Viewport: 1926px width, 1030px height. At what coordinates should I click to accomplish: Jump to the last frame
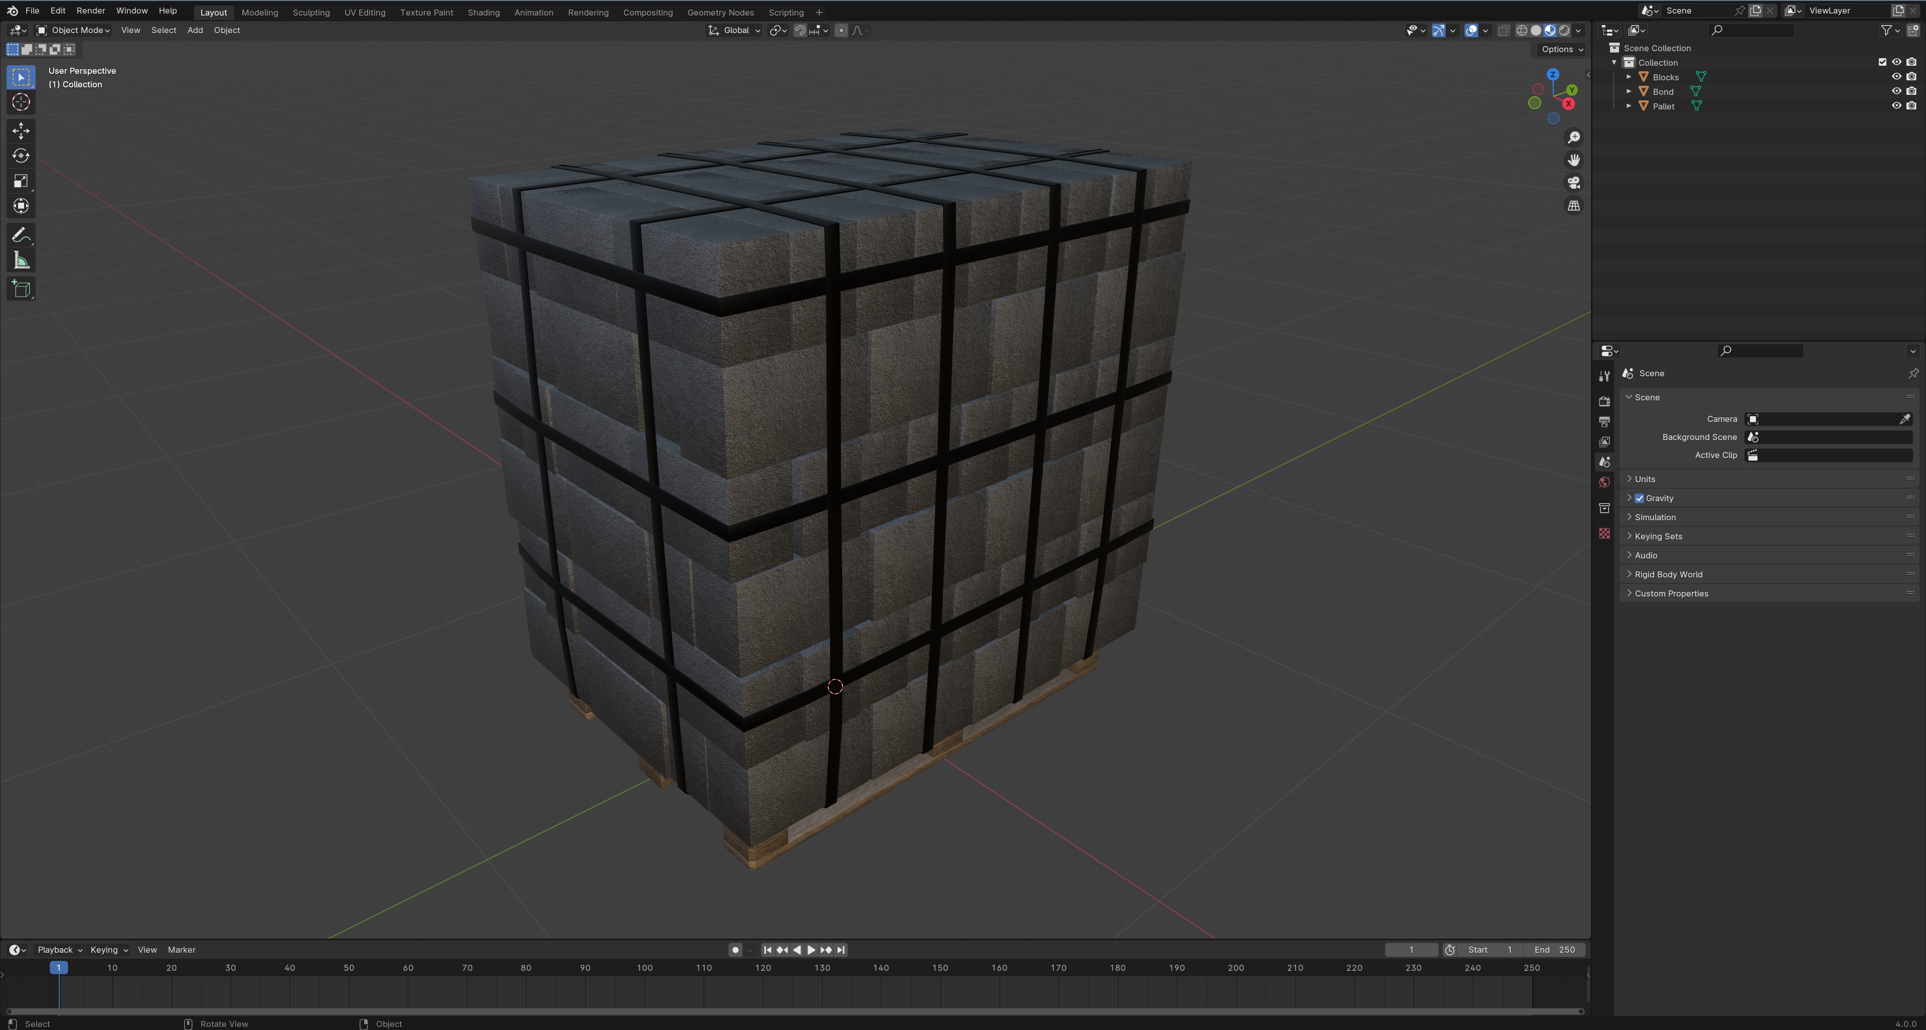coord(841,950)
